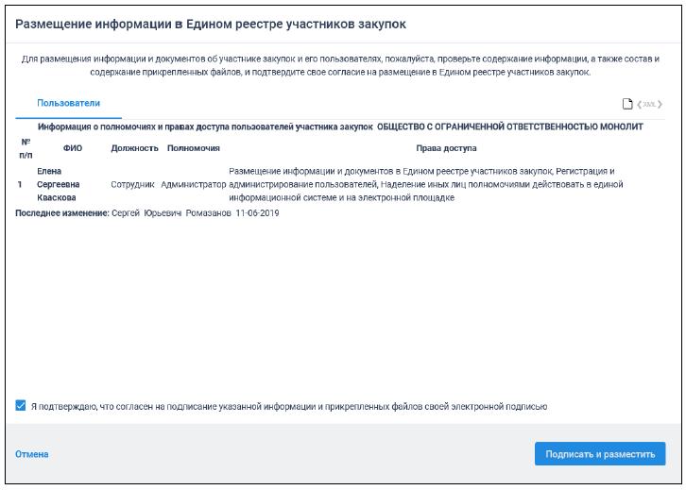Screen dimensions: 686x490
Task: Select the Права доступа column header
Action: point(446,148)
